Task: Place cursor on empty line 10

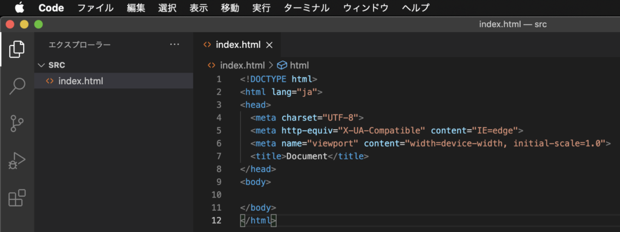Action: click(x=427, y=195)
